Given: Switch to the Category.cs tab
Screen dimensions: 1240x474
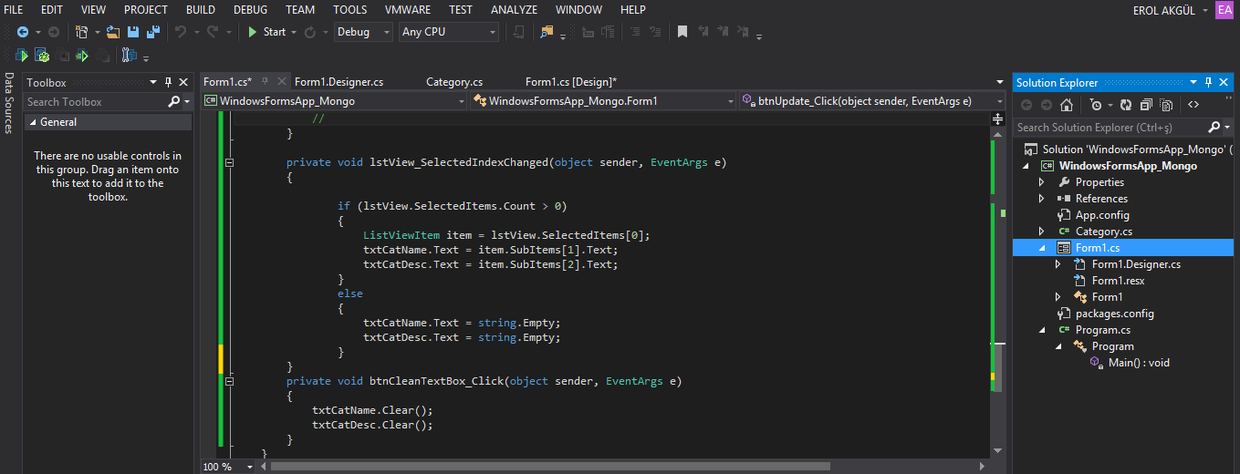Looking at the screenshot, I should 454,82.
